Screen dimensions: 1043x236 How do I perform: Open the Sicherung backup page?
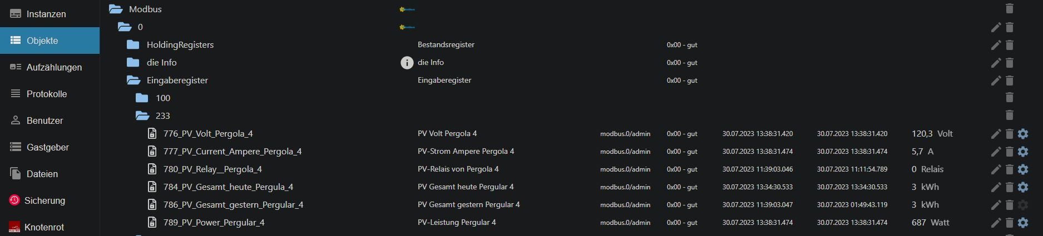point(45,200)
